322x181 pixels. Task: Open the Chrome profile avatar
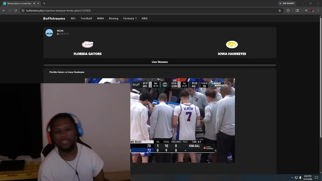312,11
